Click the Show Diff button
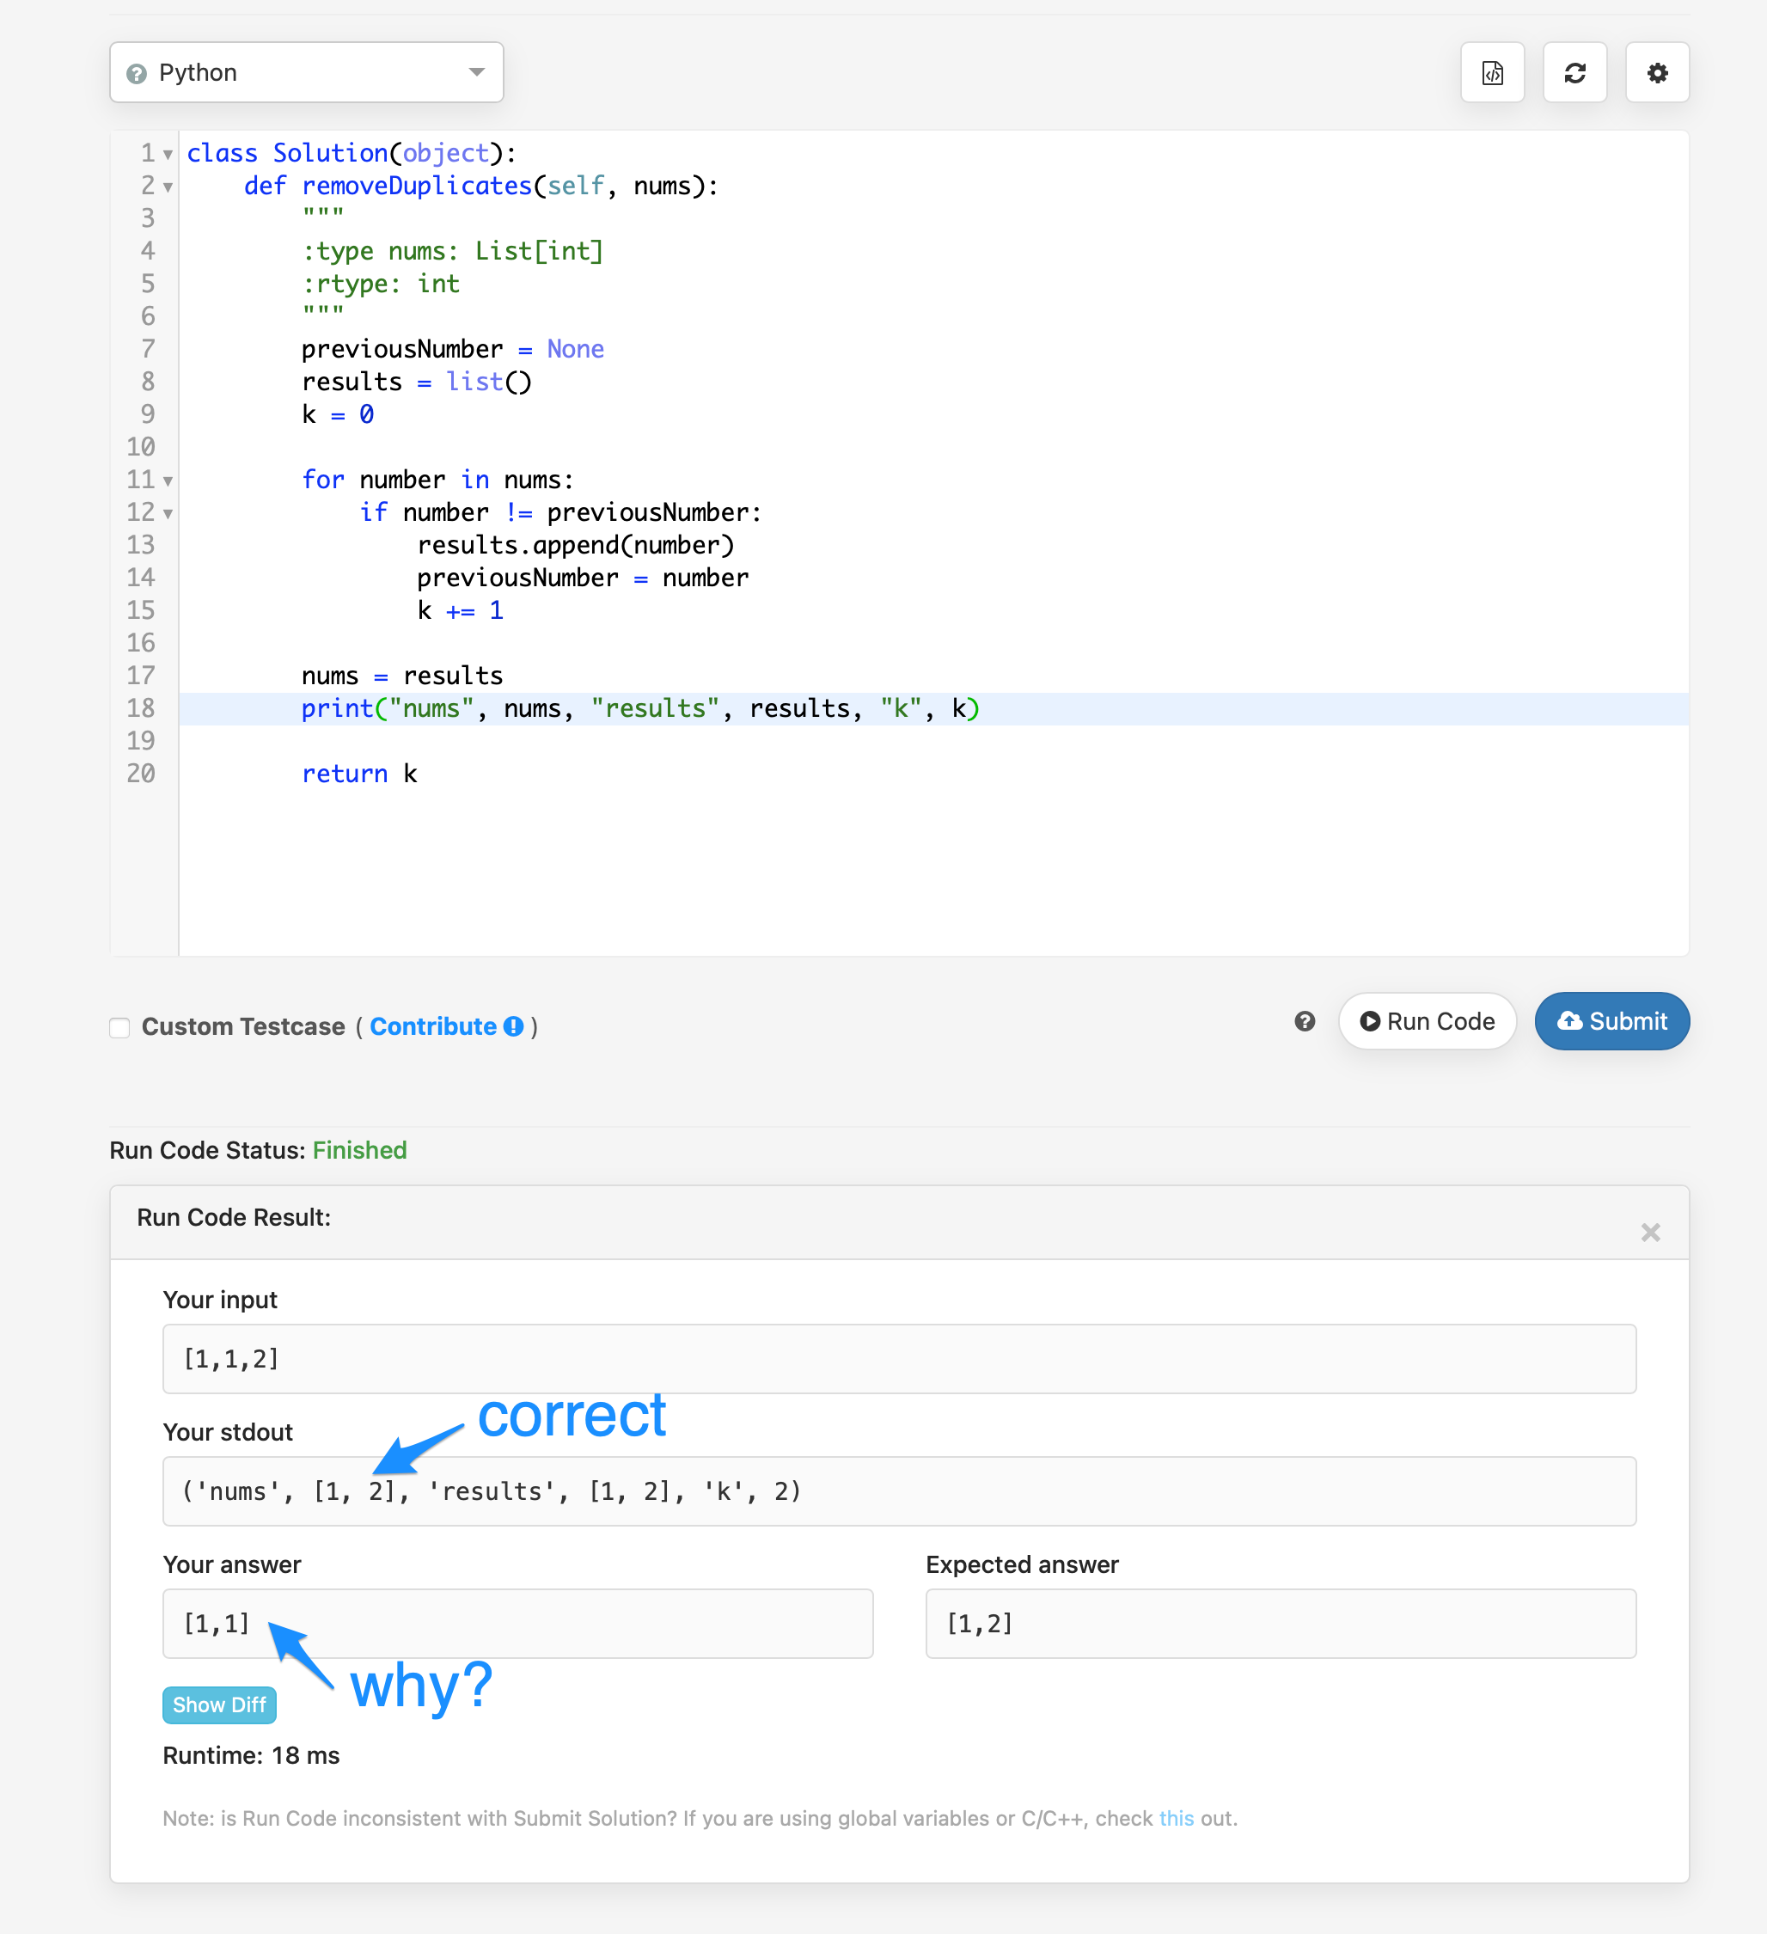 pyautogui.click(x=220, y=1704)
